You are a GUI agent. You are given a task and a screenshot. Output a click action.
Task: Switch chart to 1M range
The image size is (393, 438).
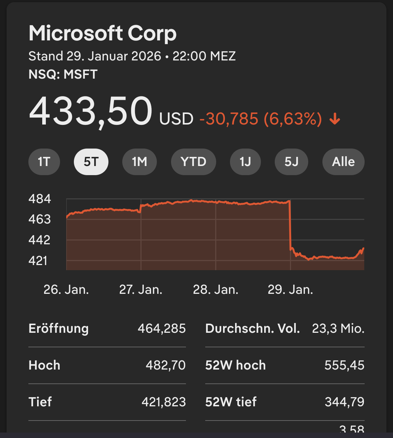point(139,162)
